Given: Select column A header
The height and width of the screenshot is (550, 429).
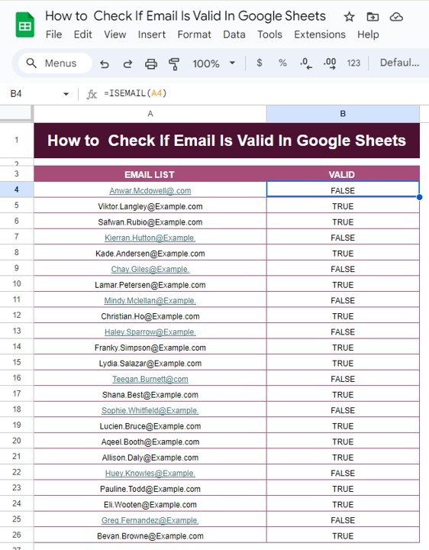Looking at the screenshot, I should (x=150, y=114).
